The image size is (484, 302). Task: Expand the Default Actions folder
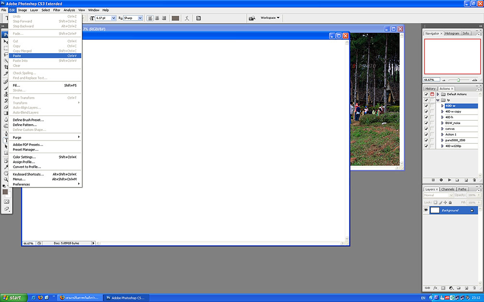(x=438, y=94)
